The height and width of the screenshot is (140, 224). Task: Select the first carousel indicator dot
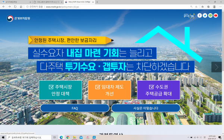pyautogui.click(x=108, y=77)
